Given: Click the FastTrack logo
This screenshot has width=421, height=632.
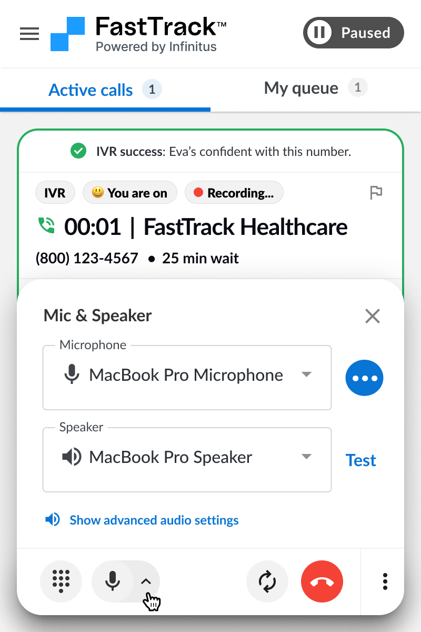Looking at the screenshot, I should [x=139, y=34].
